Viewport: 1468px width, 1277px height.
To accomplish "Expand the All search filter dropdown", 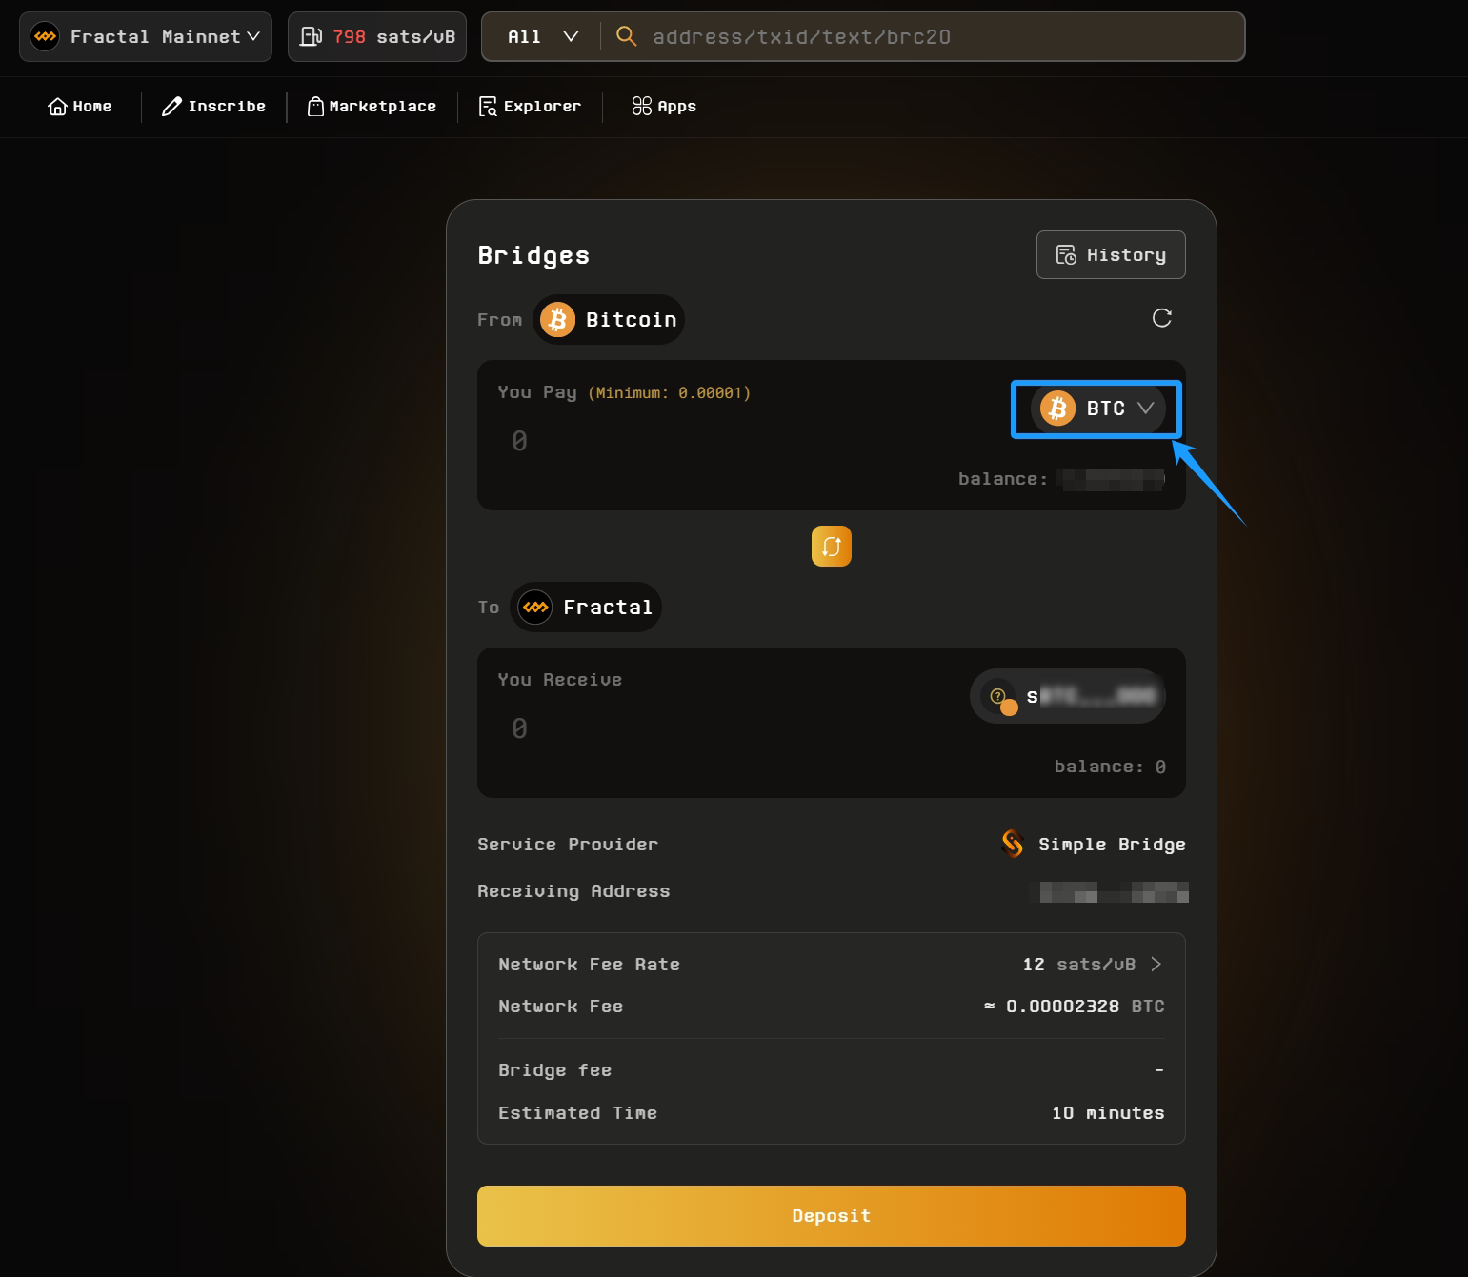I will click(542, 37).
